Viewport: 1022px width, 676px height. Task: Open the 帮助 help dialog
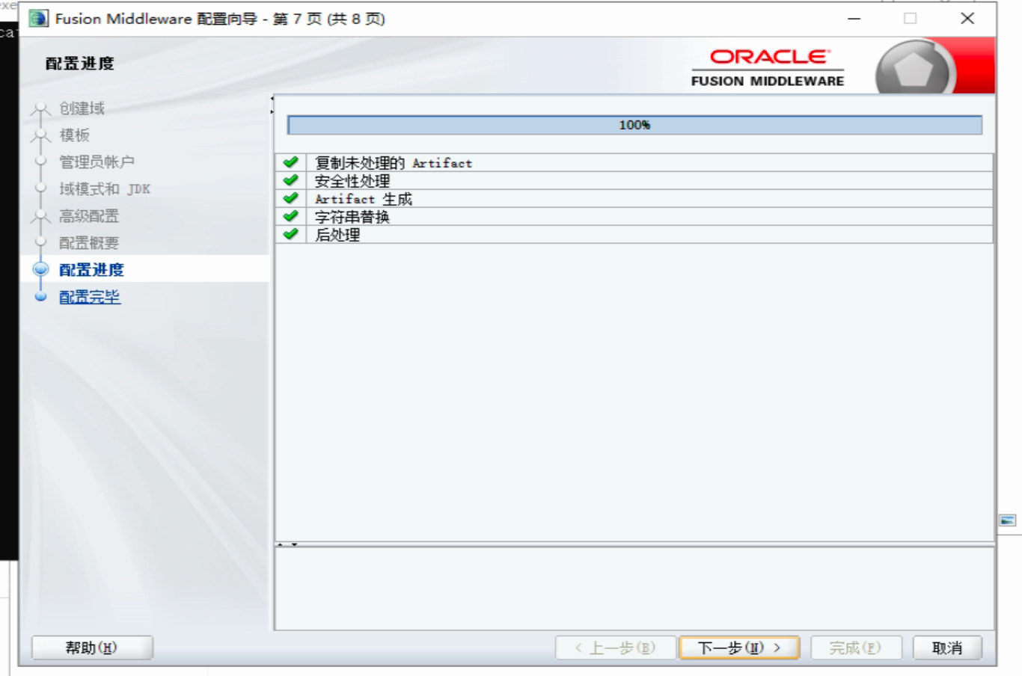(91, 648)
